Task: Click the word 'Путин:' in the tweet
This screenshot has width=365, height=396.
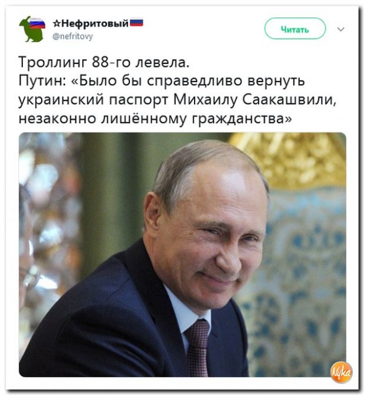Action: pos(42,81)
